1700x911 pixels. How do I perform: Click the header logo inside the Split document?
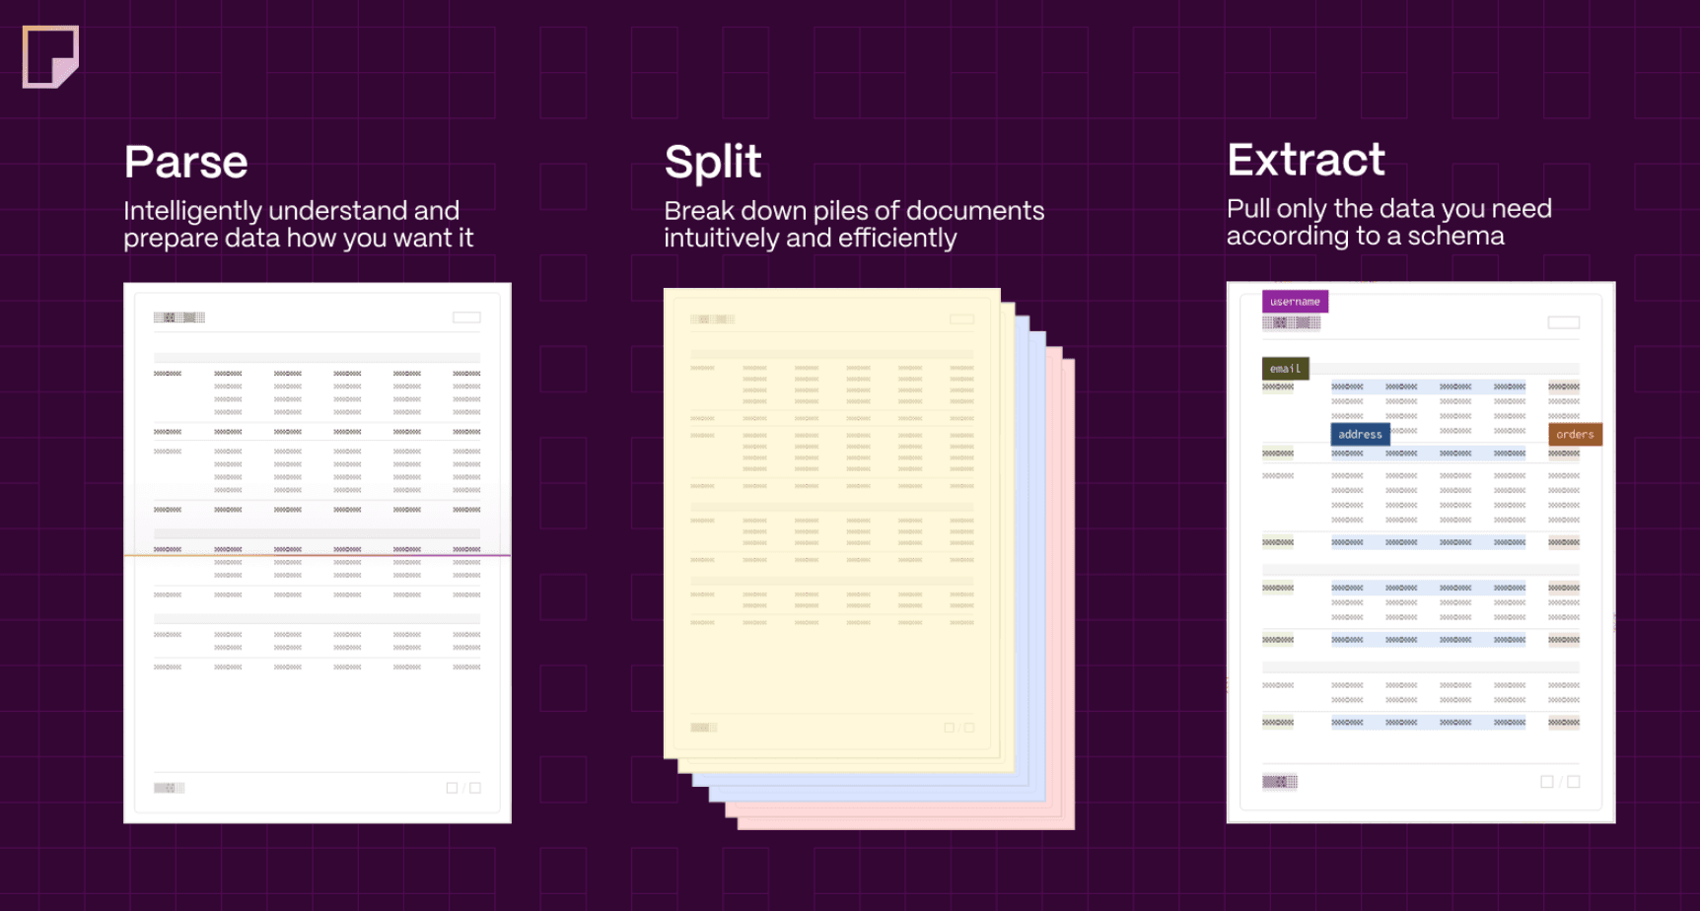coord(712,317)
